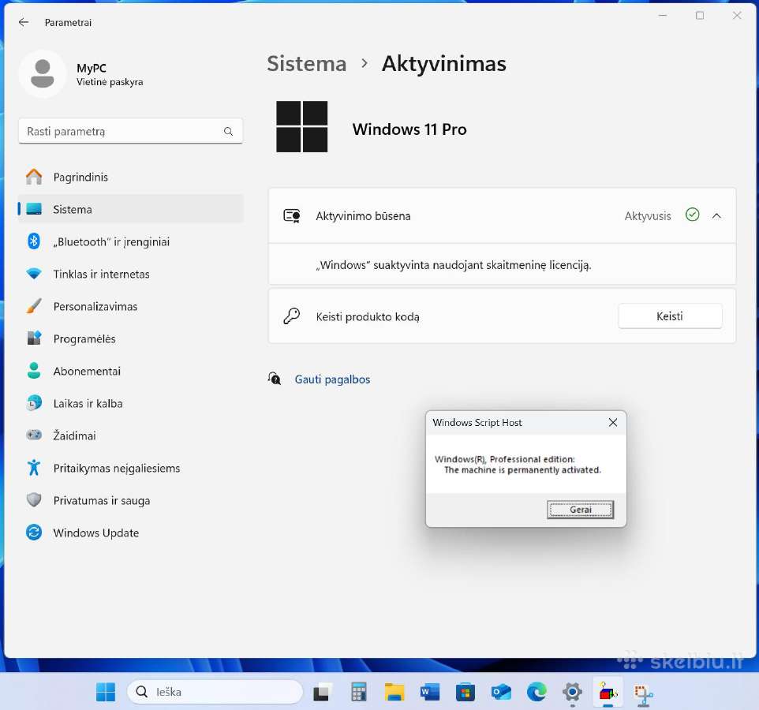Open the MyPC account avatar

coord(43,73)
